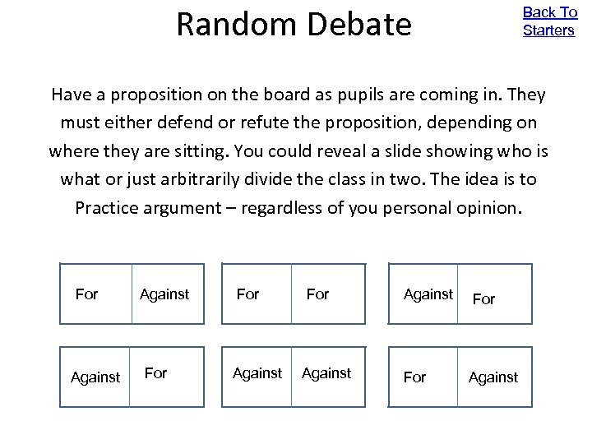Click the line starting 'Practice argument'
592x444 pixels.
[298, 207]
